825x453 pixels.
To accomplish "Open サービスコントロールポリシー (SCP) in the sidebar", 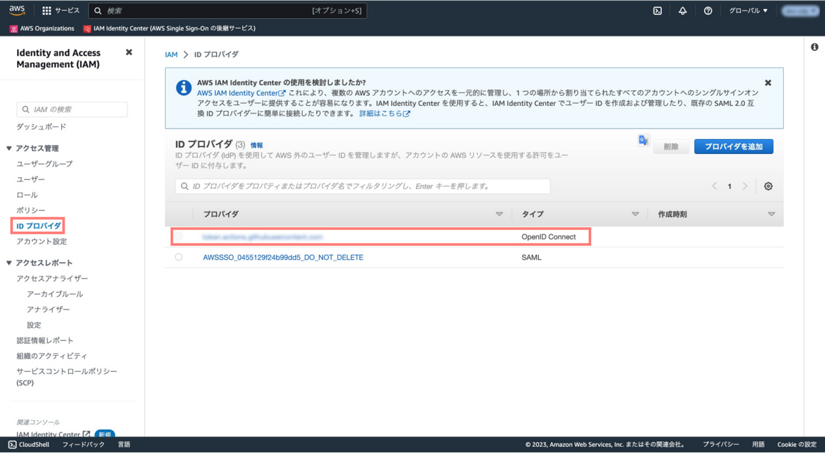I will (67, 377).
